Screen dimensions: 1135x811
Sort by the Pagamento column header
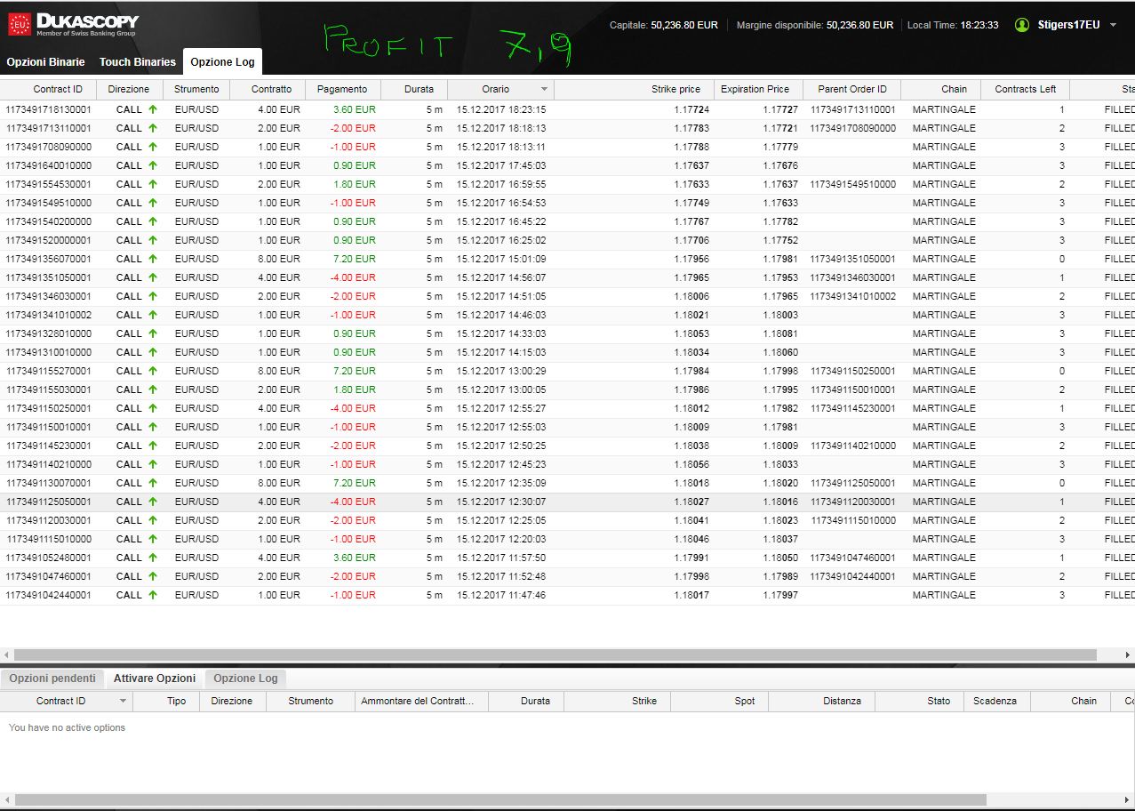[343, 89]
